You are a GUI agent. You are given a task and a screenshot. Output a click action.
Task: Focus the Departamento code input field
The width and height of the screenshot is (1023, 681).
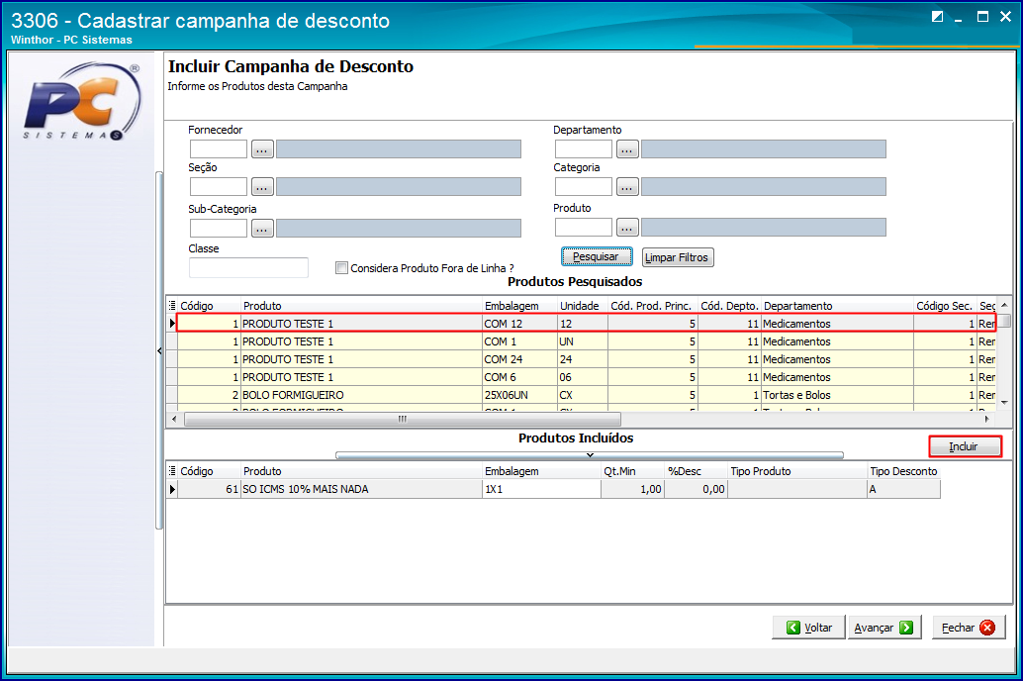click(584, 149)
